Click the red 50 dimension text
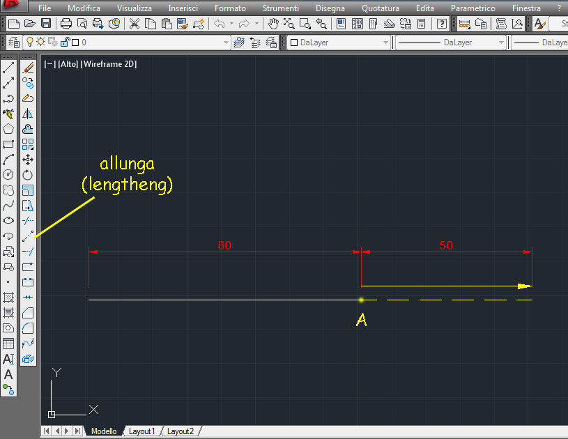The width and height of the screenshot is (568, 439). pyautogui.click(x=446, y=245)
